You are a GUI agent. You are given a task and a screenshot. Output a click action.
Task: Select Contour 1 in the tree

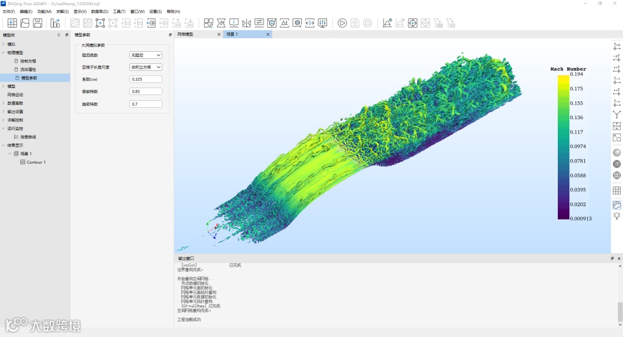coord(36,162)
